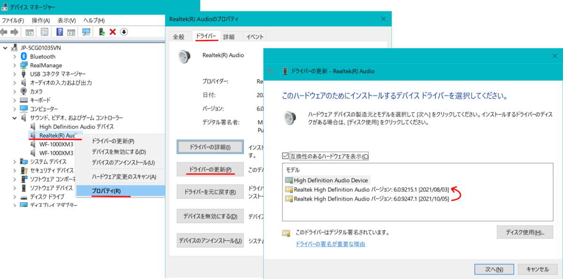Viewport: 563px width, 279px height.
Task: Expand the USB コネクタ マネージャー chevron
Action: [x=15, y=74]
